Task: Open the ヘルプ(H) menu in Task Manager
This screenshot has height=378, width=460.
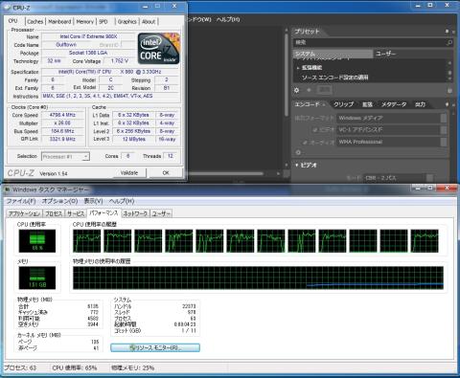Action: pyautogui.click(x=122, y=201)
